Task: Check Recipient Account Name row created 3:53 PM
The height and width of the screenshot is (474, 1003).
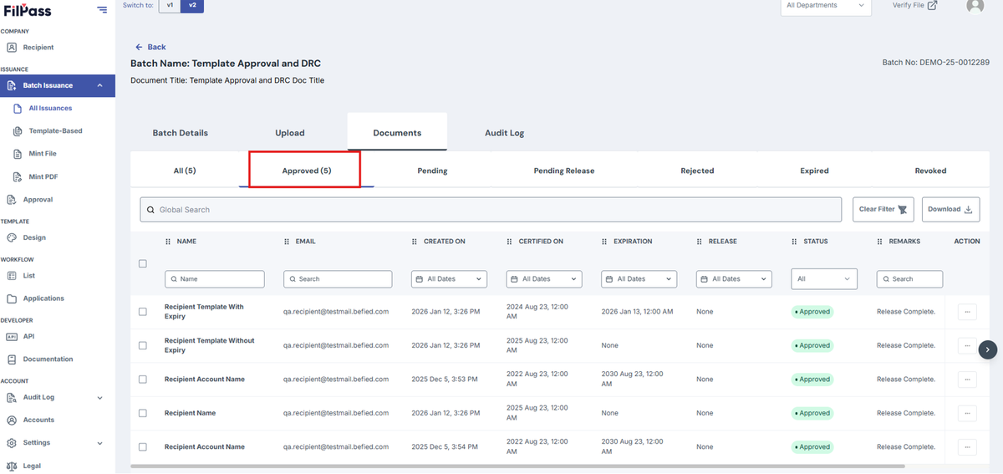Action: point(143,380)
